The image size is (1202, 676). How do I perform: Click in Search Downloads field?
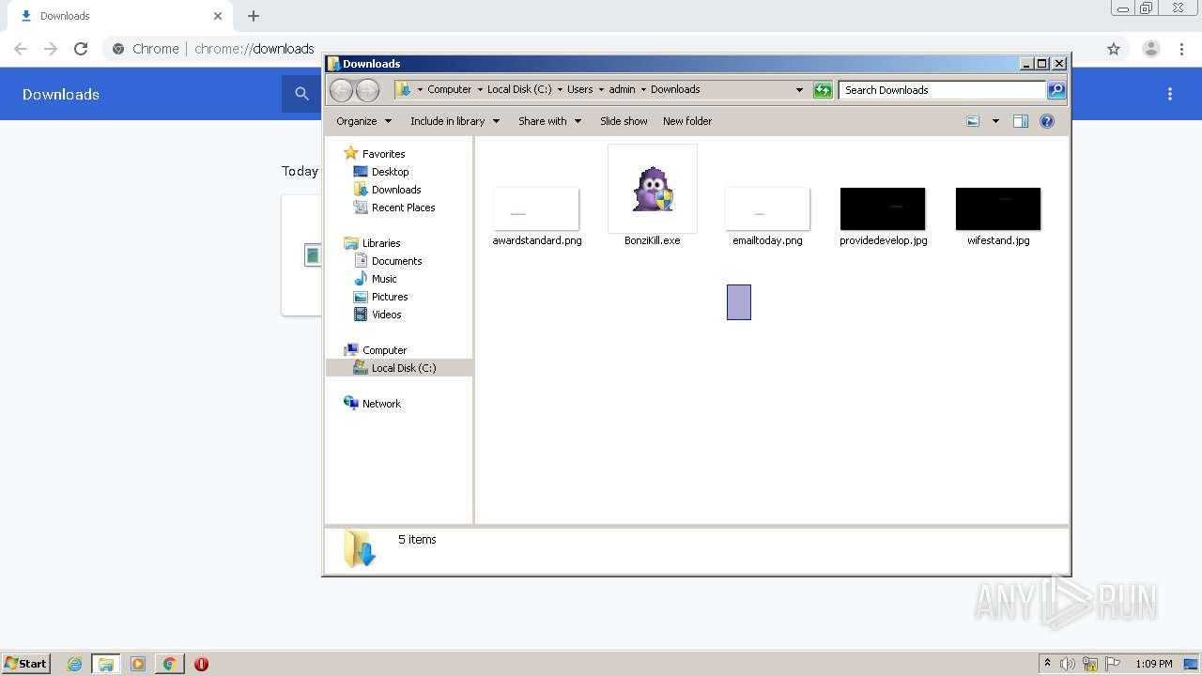(942, 90)
